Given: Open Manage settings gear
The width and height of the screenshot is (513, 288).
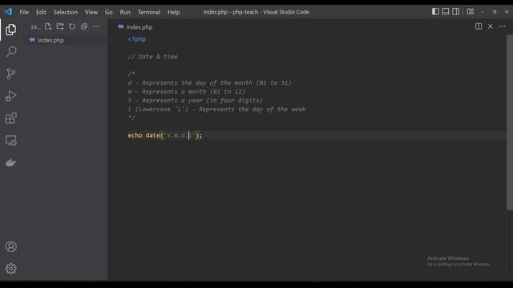Looking at the screenshot, I should coord(10,269).
